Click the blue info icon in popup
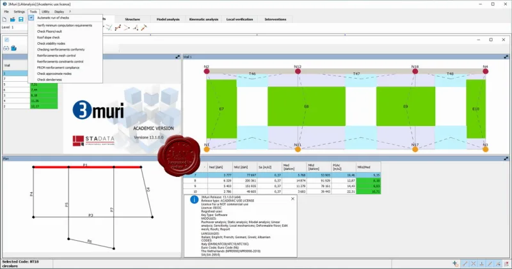The image size is (512, 269). (x=195, y=199)
